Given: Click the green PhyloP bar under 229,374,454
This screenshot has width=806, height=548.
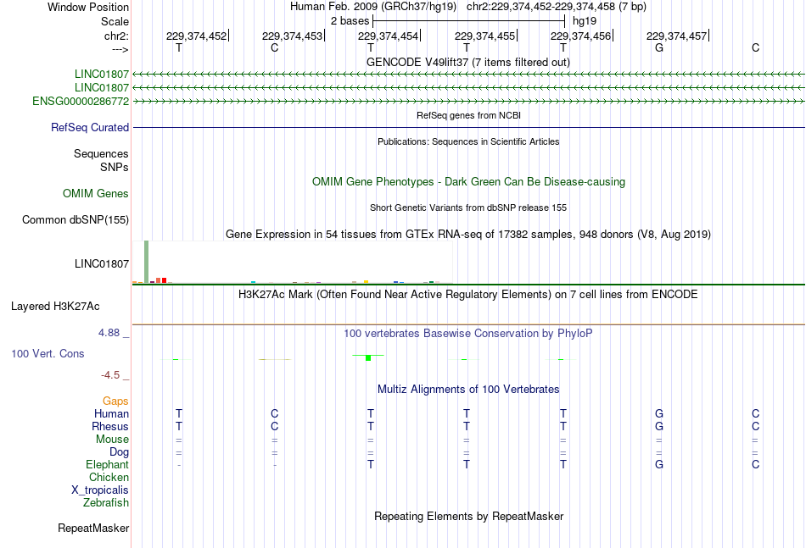Looking at the screenshot, I should 368,357.
